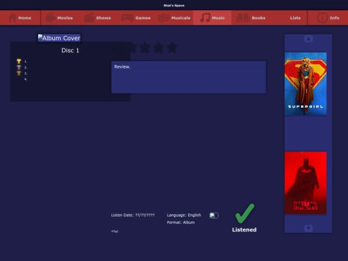Click the Album Cover placeholder image

(59, 38)
